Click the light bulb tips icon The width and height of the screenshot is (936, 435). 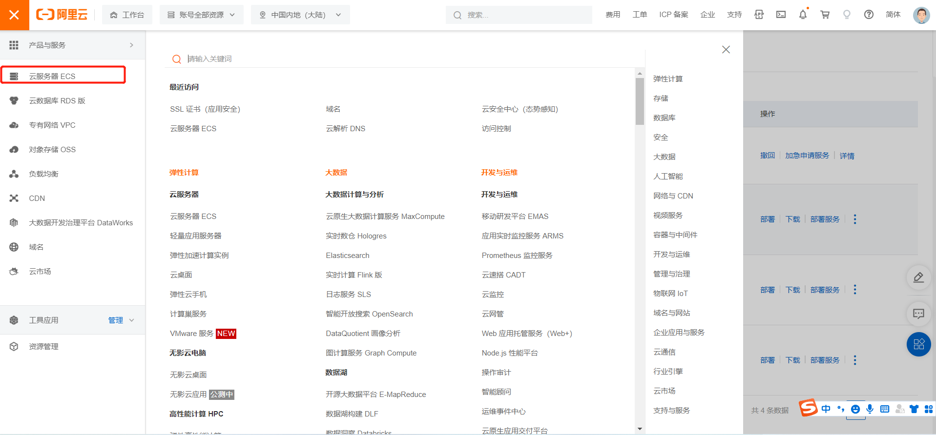847,15
